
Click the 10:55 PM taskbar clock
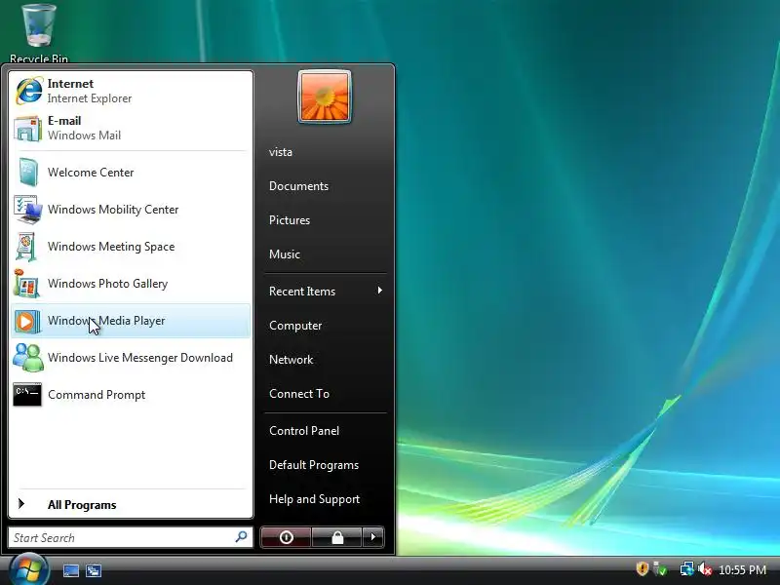[742, 569]
